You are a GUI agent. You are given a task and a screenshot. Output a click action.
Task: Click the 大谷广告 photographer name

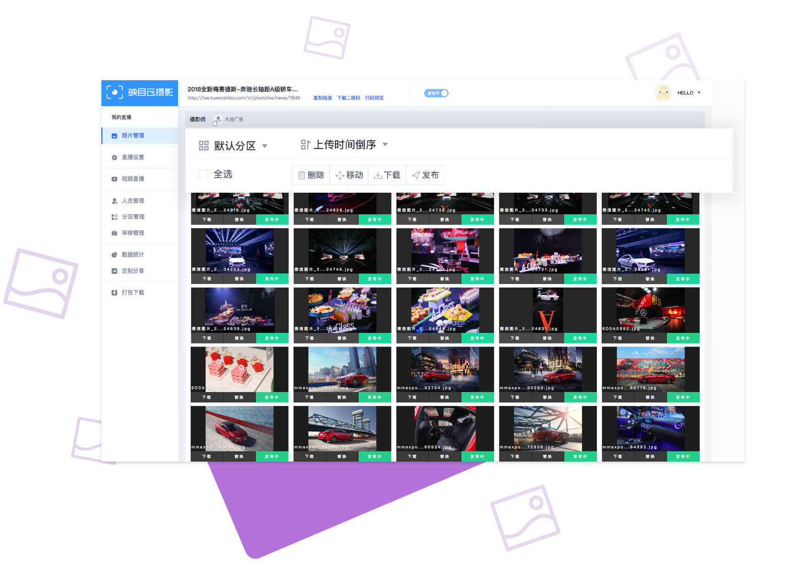click(234, 120)
